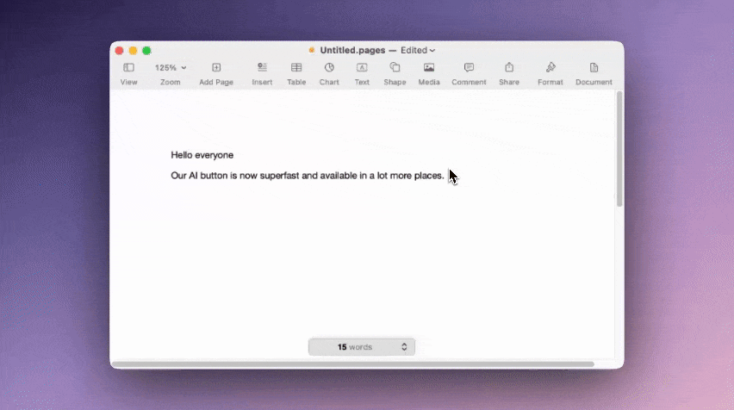Open the Media browser icon
Viewport: 734px width, 410px height.
click(429, 68)
